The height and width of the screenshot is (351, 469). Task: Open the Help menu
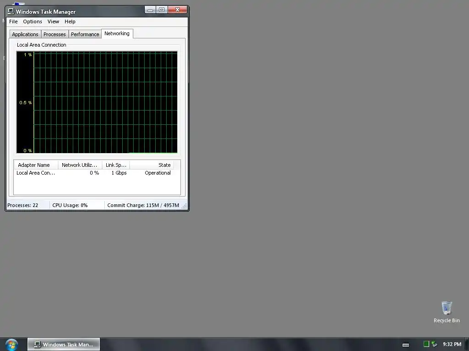coord(70,21)
